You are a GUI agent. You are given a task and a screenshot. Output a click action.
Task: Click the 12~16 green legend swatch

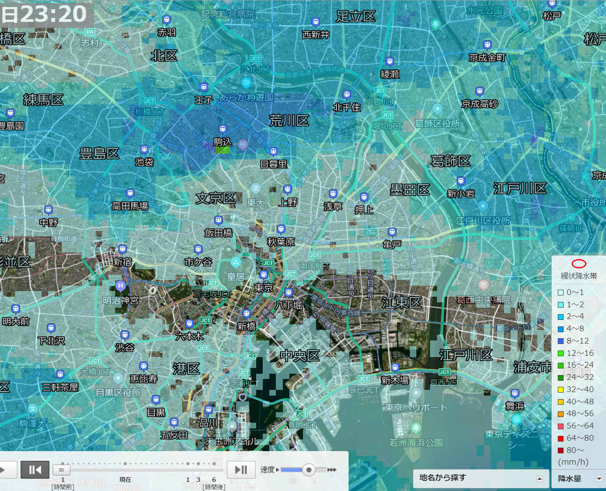click(560, 353)
